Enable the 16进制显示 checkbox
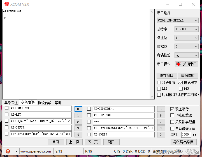 159,82
